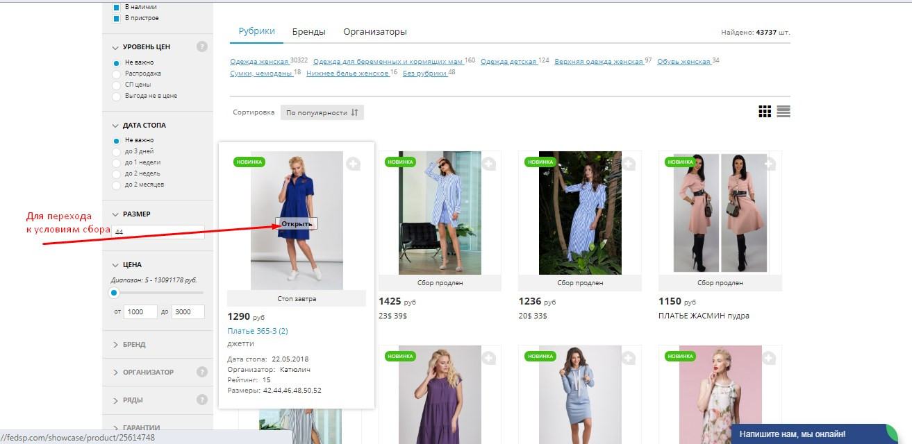Select the до 1 недели option
The height and width of the screenshot is (444, 912).
click(x=117, y=162)
